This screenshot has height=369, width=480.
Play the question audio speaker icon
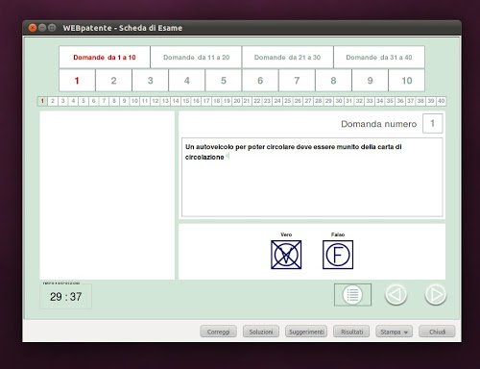228,157
